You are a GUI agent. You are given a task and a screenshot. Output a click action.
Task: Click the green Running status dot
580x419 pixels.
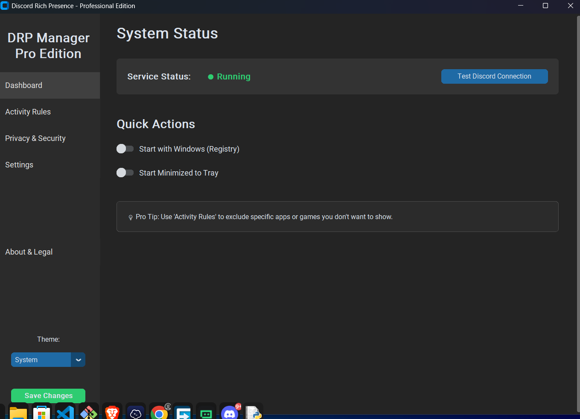click(210, 77)
